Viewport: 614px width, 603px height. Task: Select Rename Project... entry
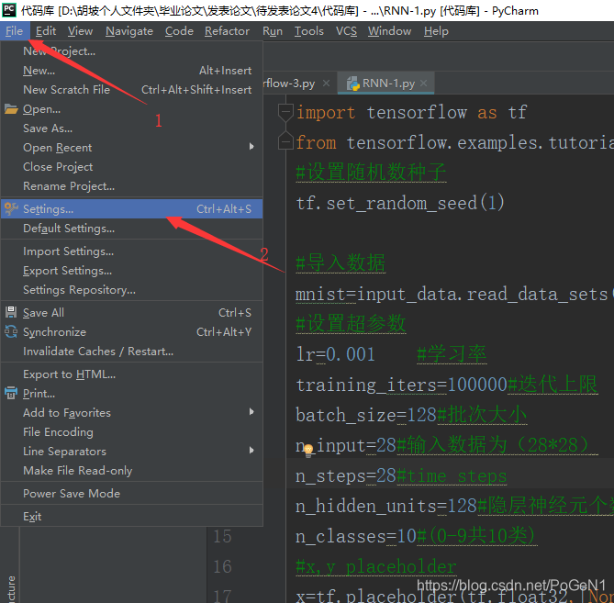(x=131, y=185)
